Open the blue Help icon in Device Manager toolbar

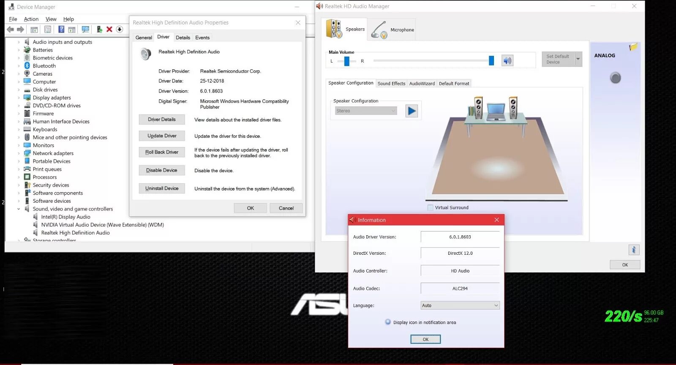click(61, 30)
